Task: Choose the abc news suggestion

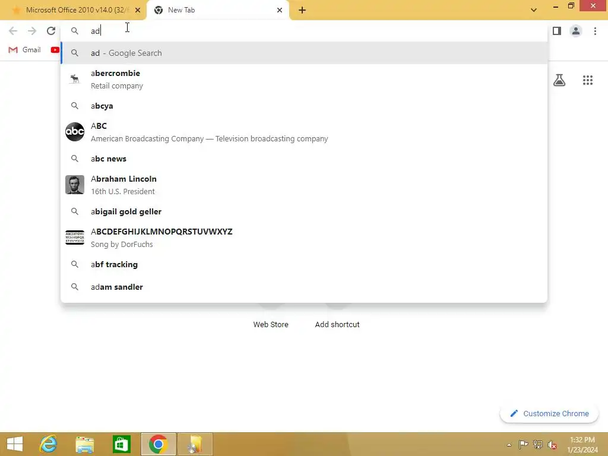Action: (305, 159)
